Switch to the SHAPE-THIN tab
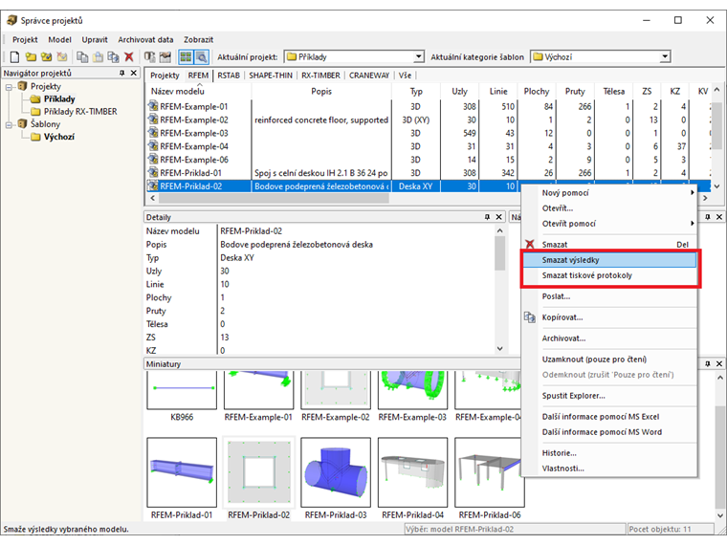 (271, 76)
